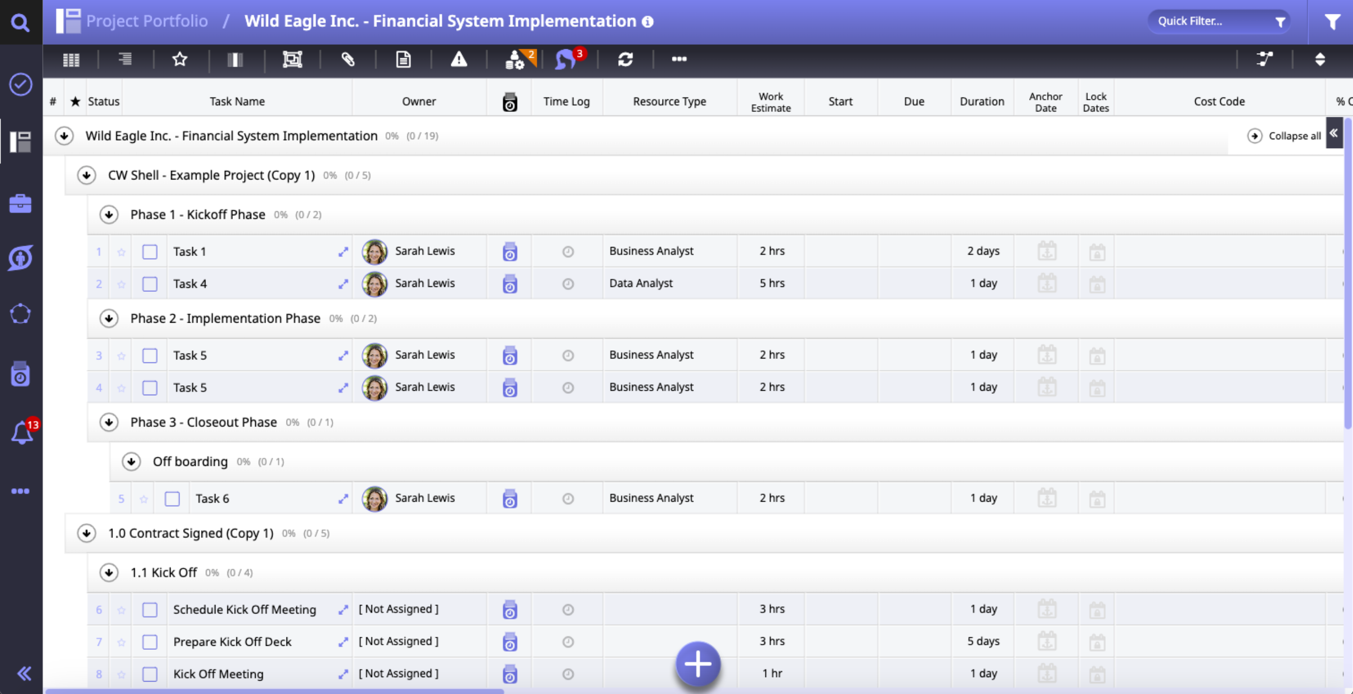Check the status box for Task 1
Screen dimensions: 1353x694
tap(150, 252)
